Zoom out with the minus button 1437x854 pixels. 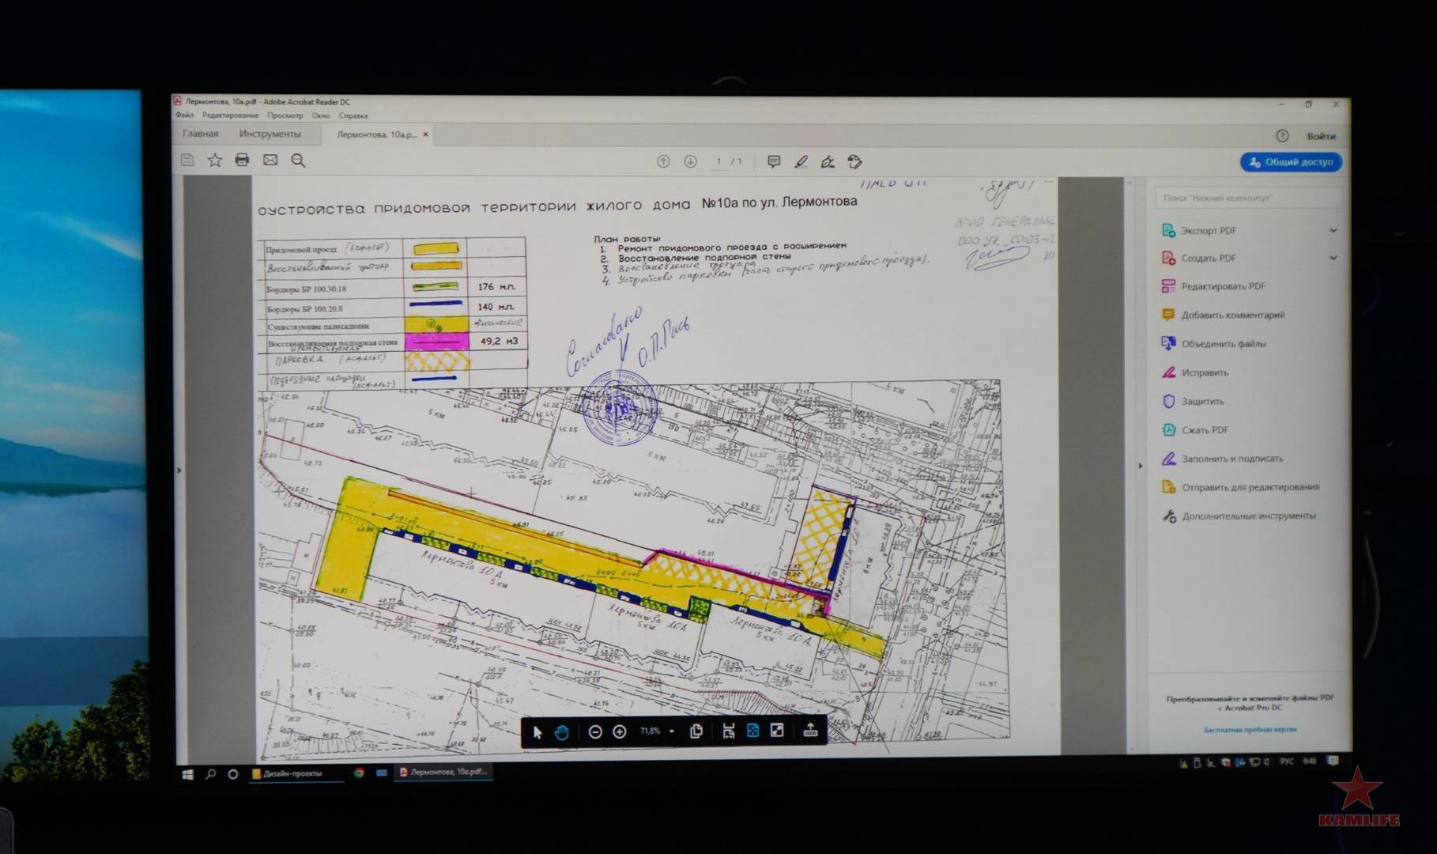[595, 732]
